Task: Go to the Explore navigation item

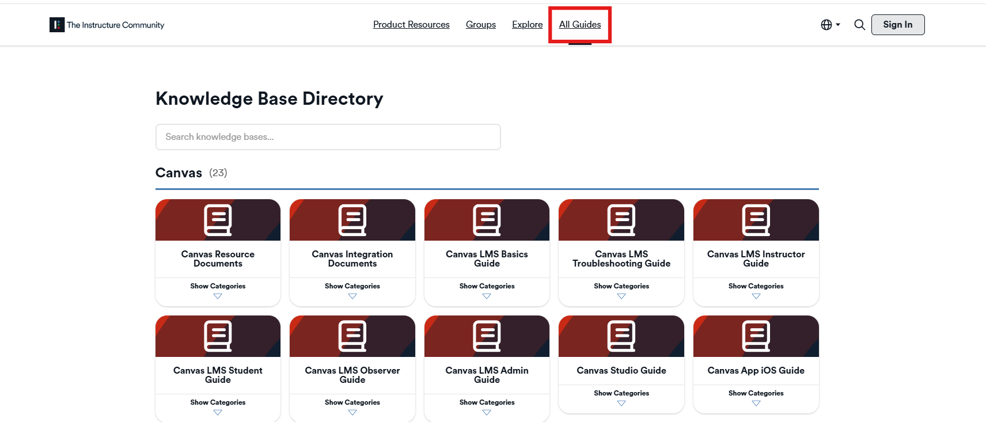Action: (x=528, y=25)
